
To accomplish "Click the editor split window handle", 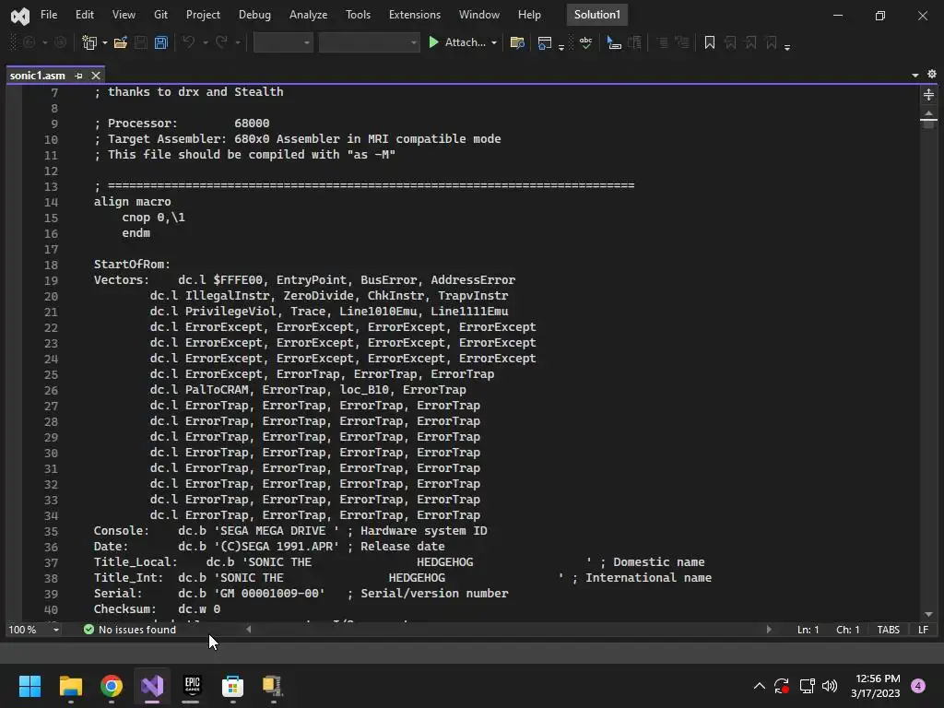I will tap(928, 95).
